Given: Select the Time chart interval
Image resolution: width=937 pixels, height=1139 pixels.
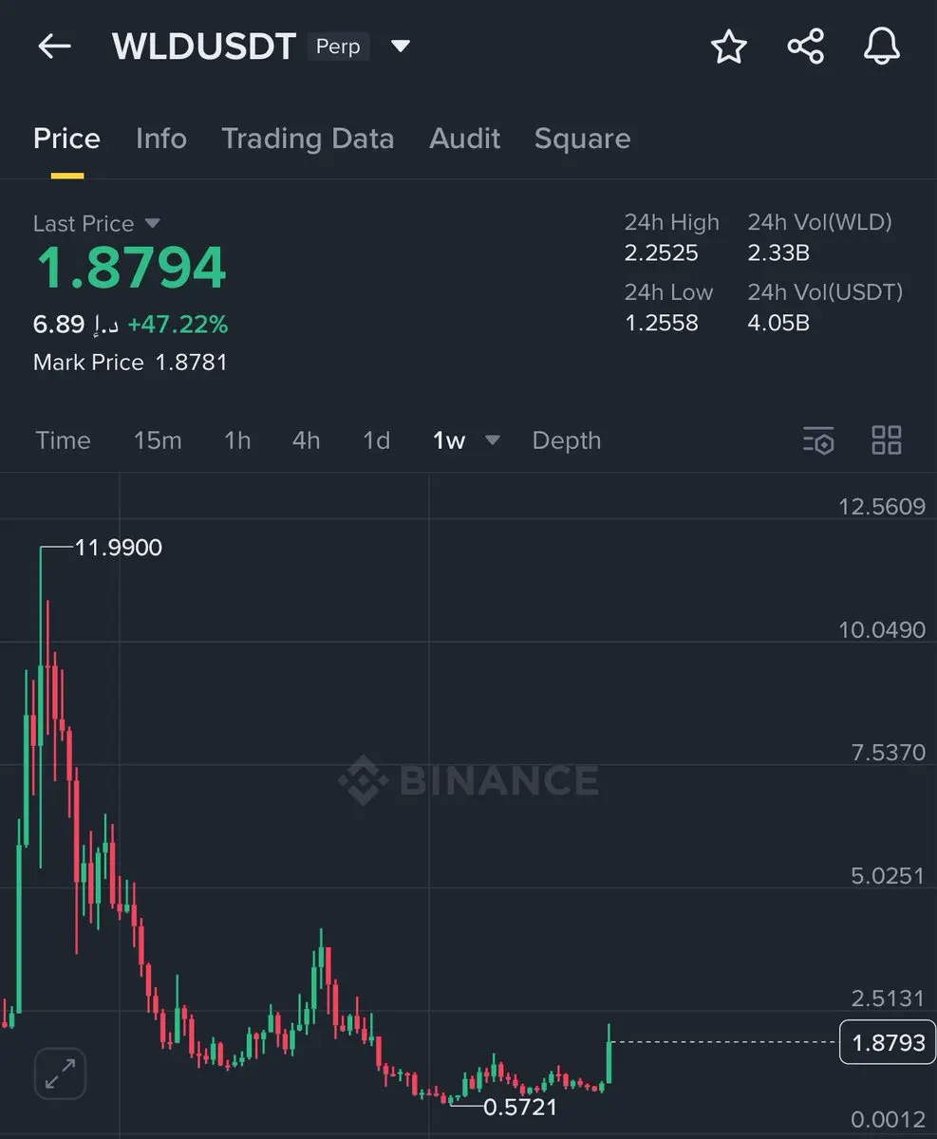Looking at the screenshot, I should [63, 440].
